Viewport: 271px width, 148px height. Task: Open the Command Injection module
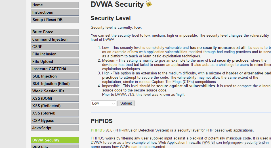(x=54, y=39)
